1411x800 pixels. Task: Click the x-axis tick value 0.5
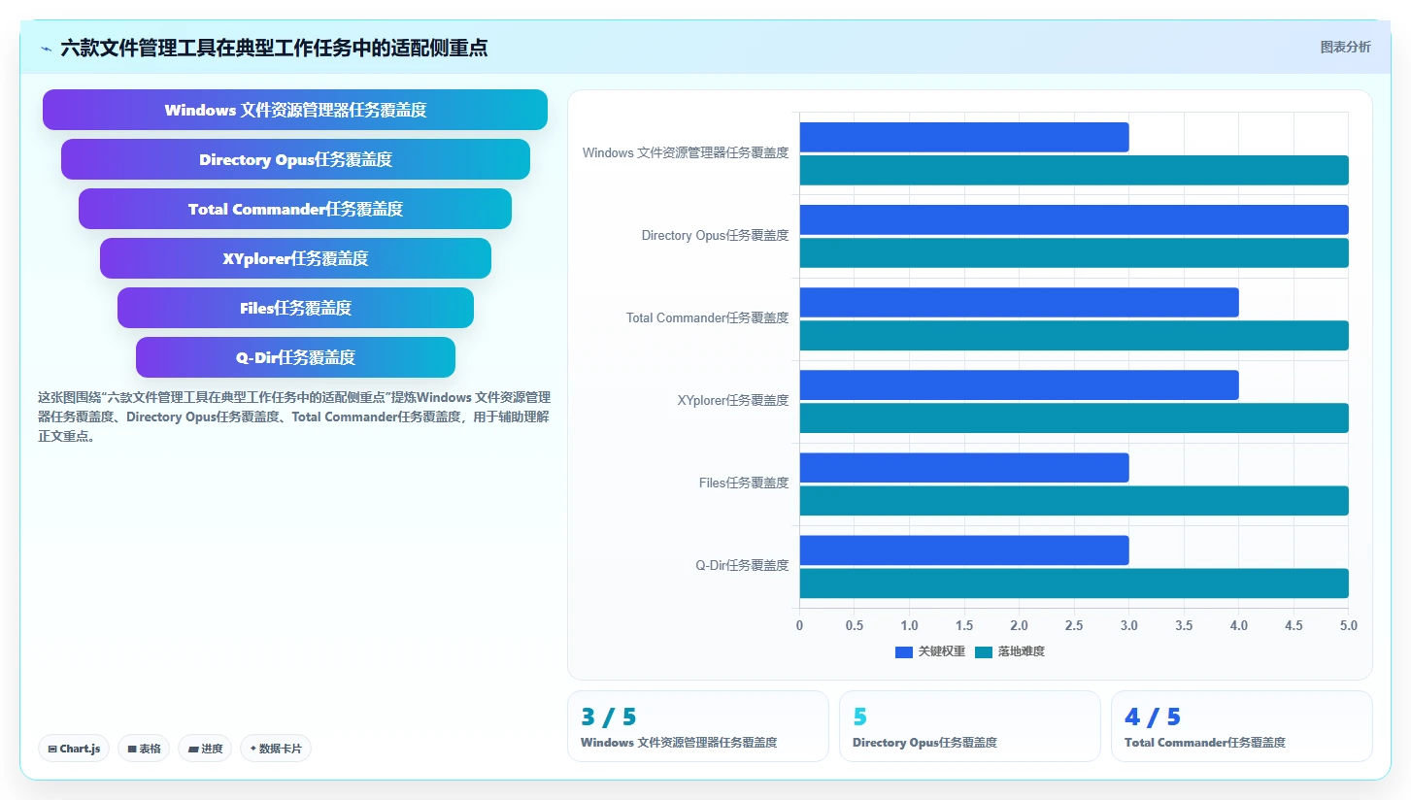click(855, 625)
